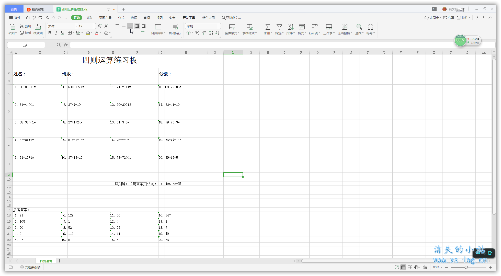501x276 pixels.
Task: Click the Save icon in quick toolbar
Action: coord(28,18)
